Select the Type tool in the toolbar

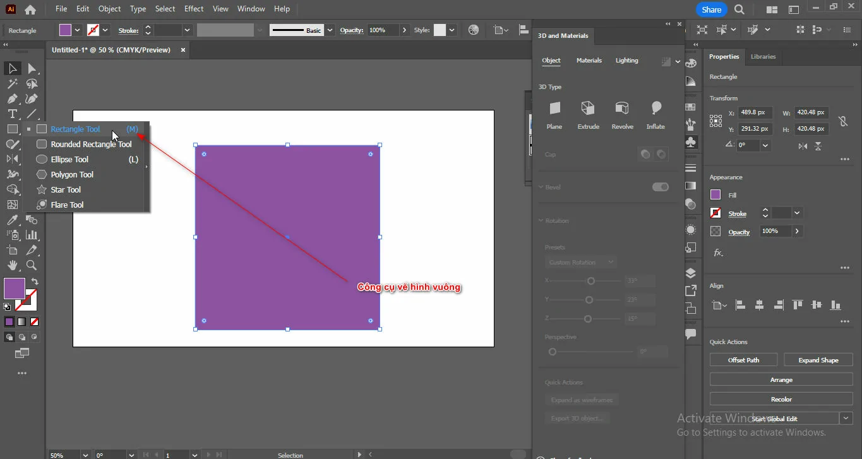tap(11, 114)
